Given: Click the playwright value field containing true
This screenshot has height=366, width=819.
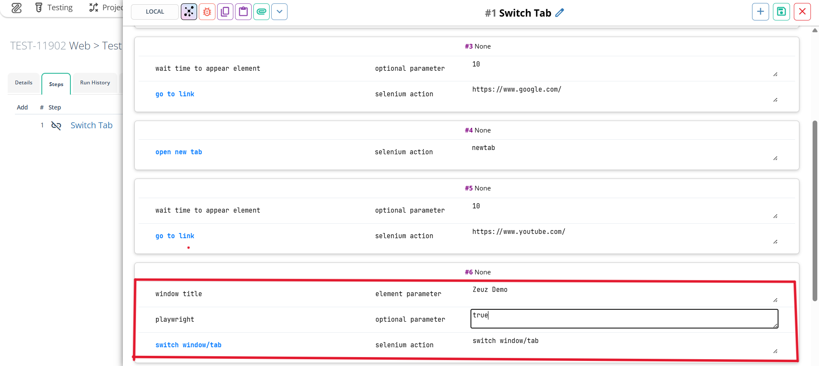Looking at the screenshot, I should pos(624,319).
